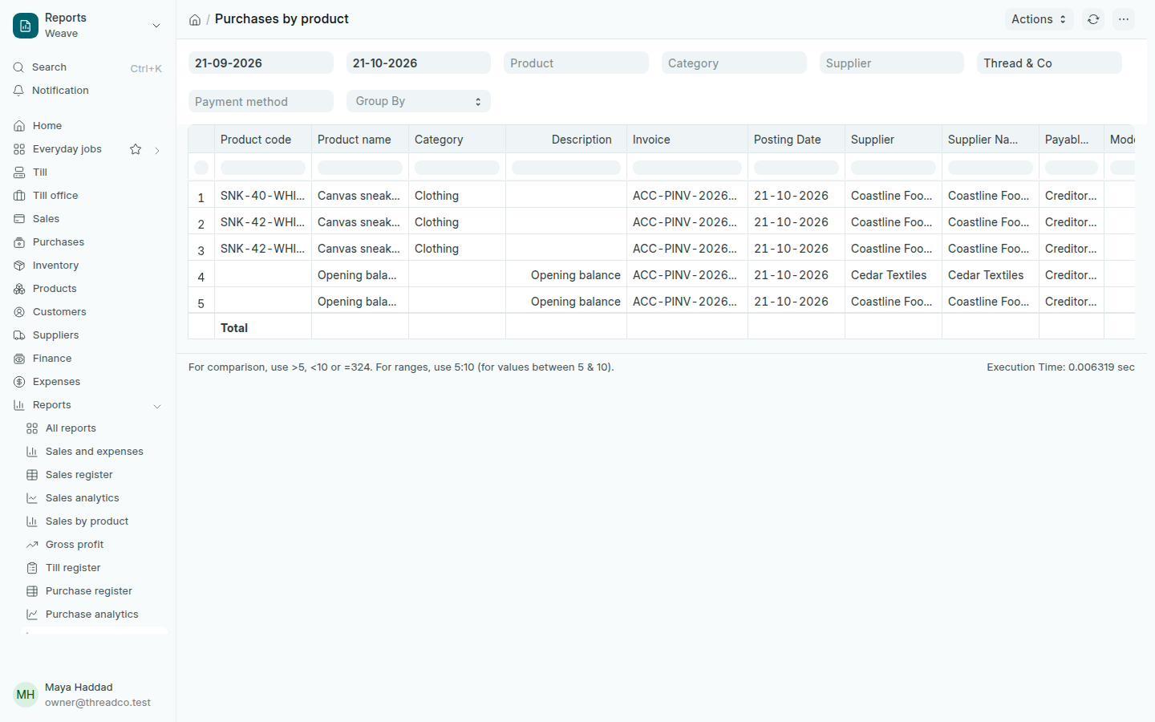Click the Finance icon in sidebar
The height and width of the screenshot is (722, 1155).
tap(19, 359)
